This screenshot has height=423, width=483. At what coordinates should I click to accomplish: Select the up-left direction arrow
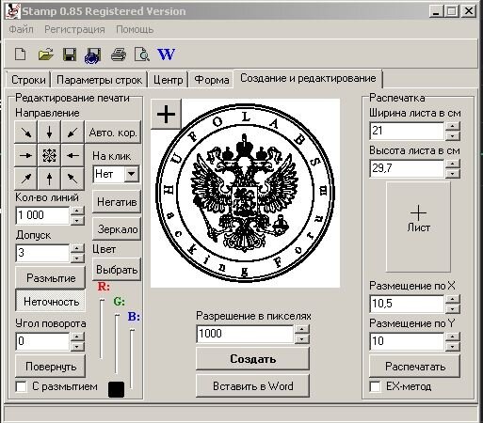coord(72,179)
